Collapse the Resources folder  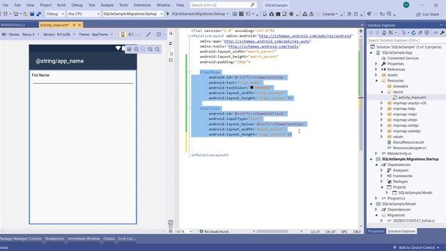click(x=376, y=81)
